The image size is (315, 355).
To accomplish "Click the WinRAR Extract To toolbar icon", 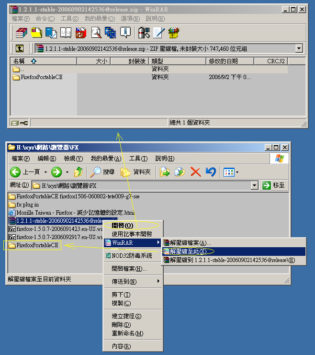I will click(36, 33).
